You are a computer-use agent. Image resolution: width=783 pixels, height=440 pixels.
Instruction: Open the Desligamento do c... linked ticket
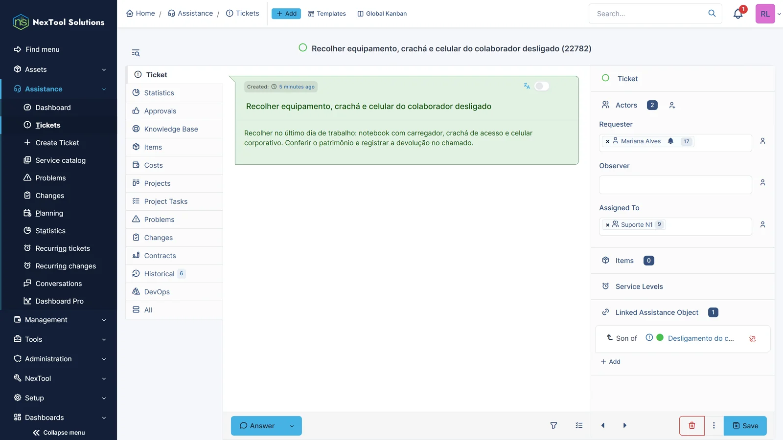pyautogui.click(x=701, y=338)
